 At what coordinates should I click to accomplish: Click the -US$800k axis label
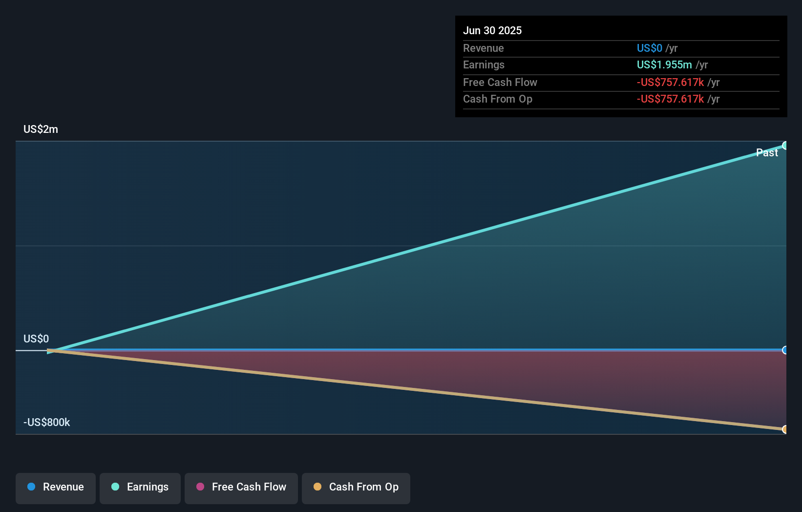click(x=47, y=422)
